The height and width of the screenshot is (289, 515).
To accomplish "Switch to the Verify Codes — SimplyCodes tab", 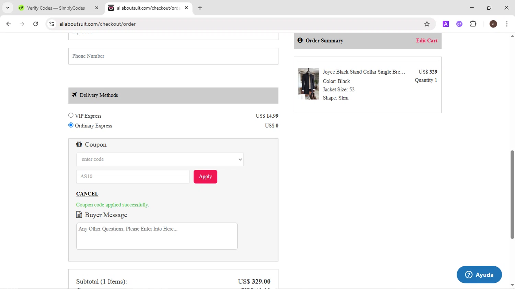I will (x=56, y=8).
